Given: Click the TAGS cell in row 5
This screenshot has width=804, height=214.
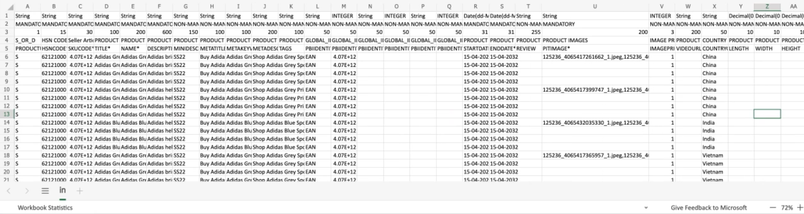Looking at the screenshot, I should (x=291, y=48).
